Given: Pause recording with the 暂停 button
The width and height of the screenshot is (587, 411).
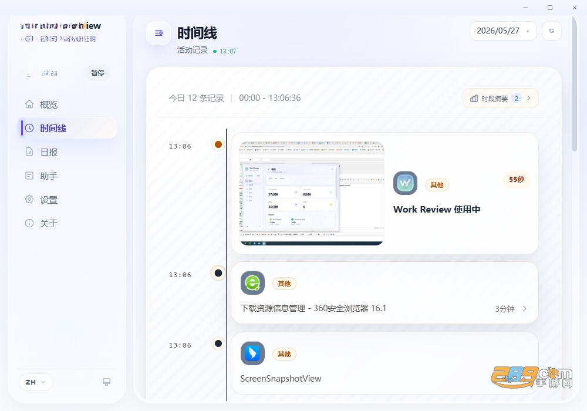Looking at the screenshot, I should click(x=97, y=73).
